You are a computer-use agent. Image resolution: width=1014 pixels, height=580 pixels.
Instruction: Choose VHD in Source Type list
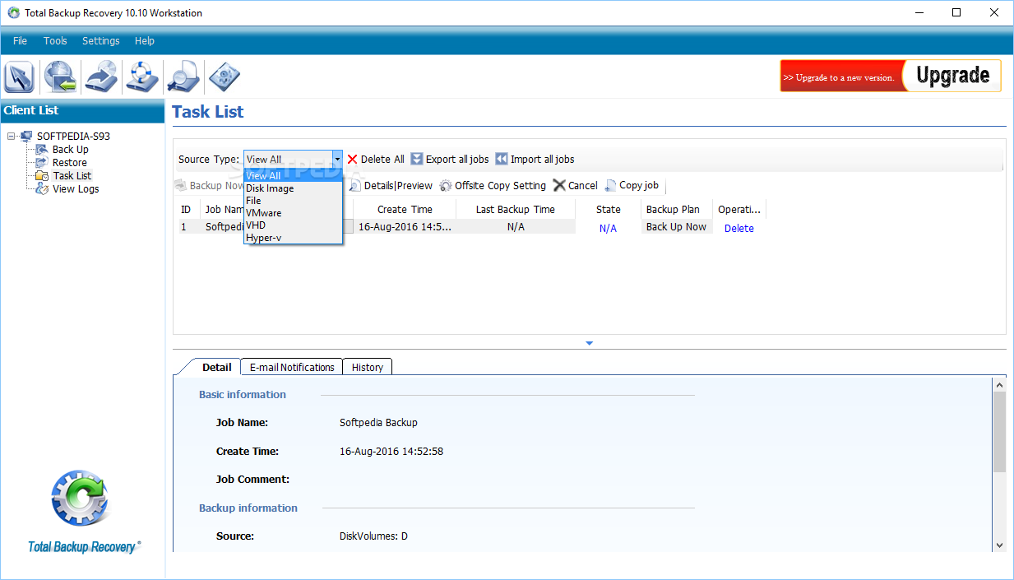click(293, 225)
